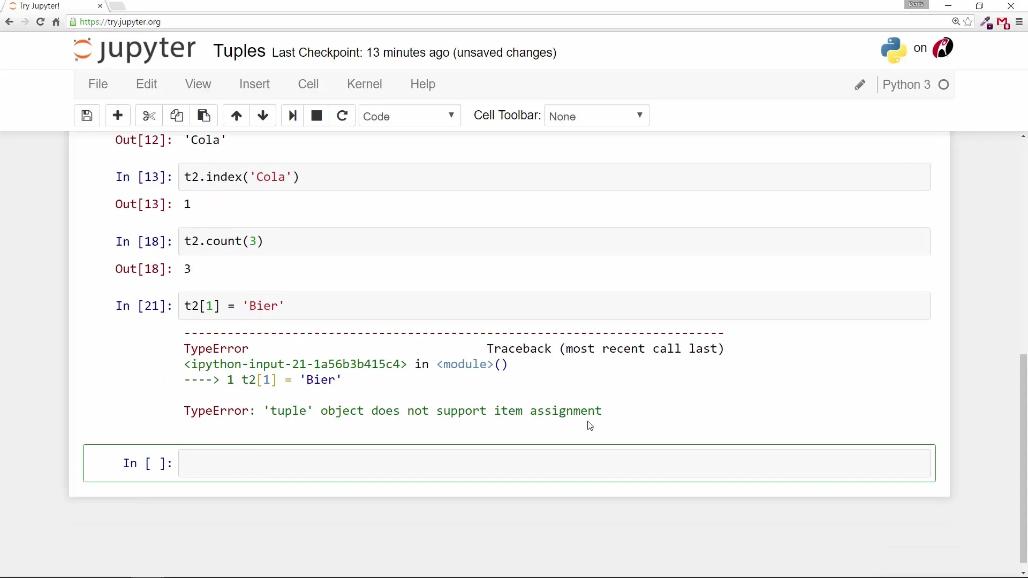
Task: Open the Insert menu
Action: point(254,84)
